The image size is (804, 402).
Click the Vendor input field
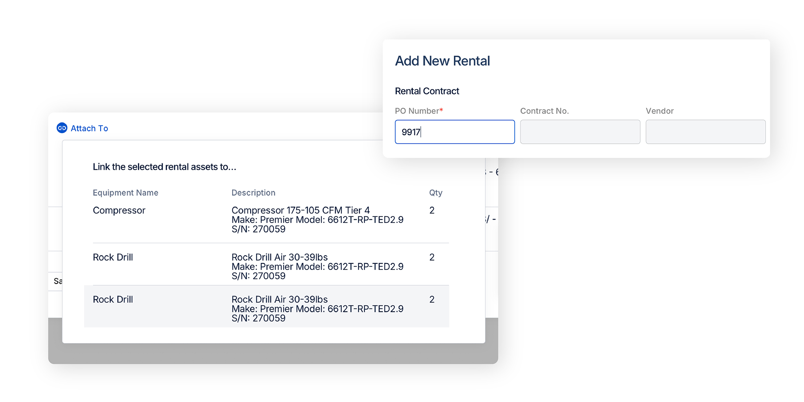705,132
